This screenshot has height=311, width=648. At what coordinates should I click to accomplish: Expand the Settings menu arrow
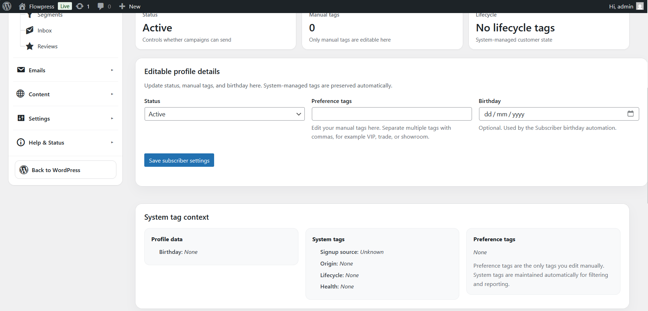[112, 118]
